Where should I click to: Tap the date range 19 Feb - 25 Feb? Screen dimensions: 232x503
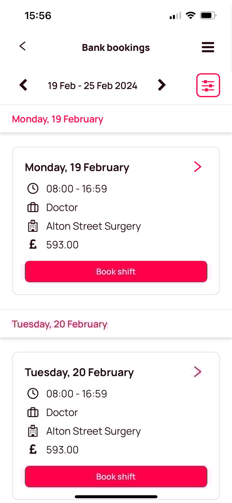point(92,85)
